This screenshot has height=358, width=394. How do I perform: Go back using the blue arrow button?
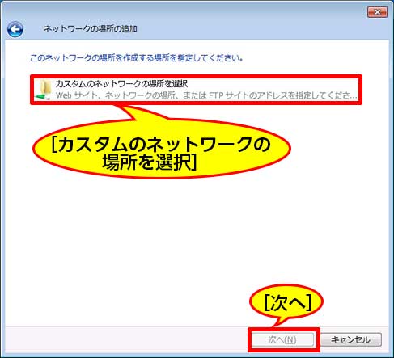(x=15, y=29)
